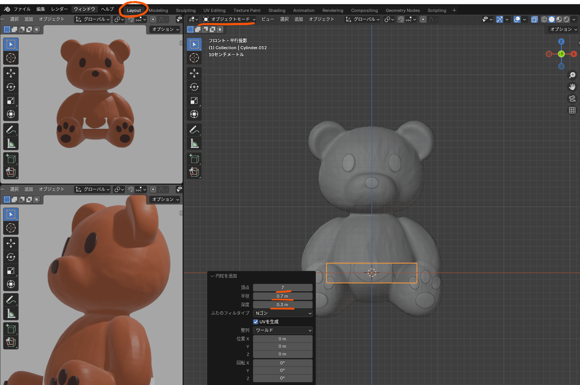Open the レンダー menu
Viewport: 580px width, 385px height.
pyautogui.click(x=59, y=9)
